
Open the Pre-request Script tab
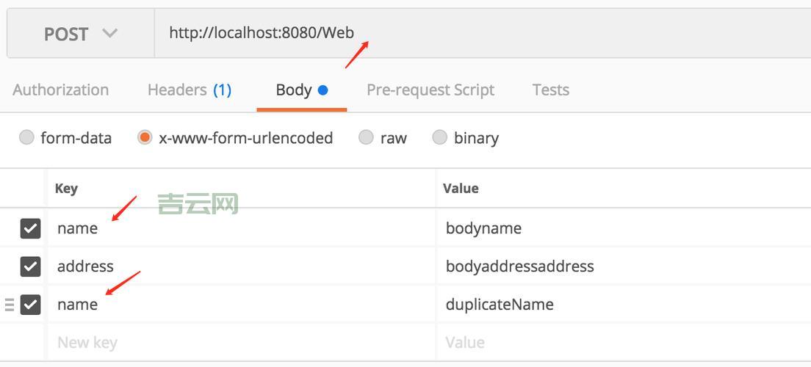(430, 90)
